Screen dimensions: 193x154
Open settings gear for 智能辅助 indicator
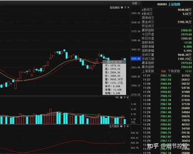click(122, 7)
